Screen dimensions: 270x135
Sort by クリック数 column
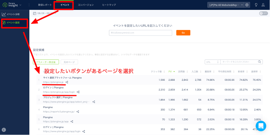(x=157, y=72)
